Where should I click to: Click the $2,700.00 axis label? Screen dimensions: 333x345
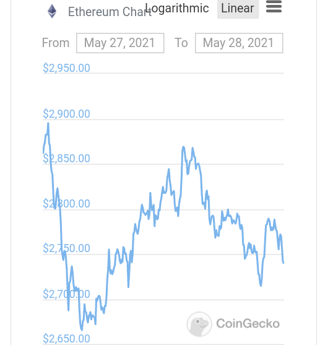66,294
